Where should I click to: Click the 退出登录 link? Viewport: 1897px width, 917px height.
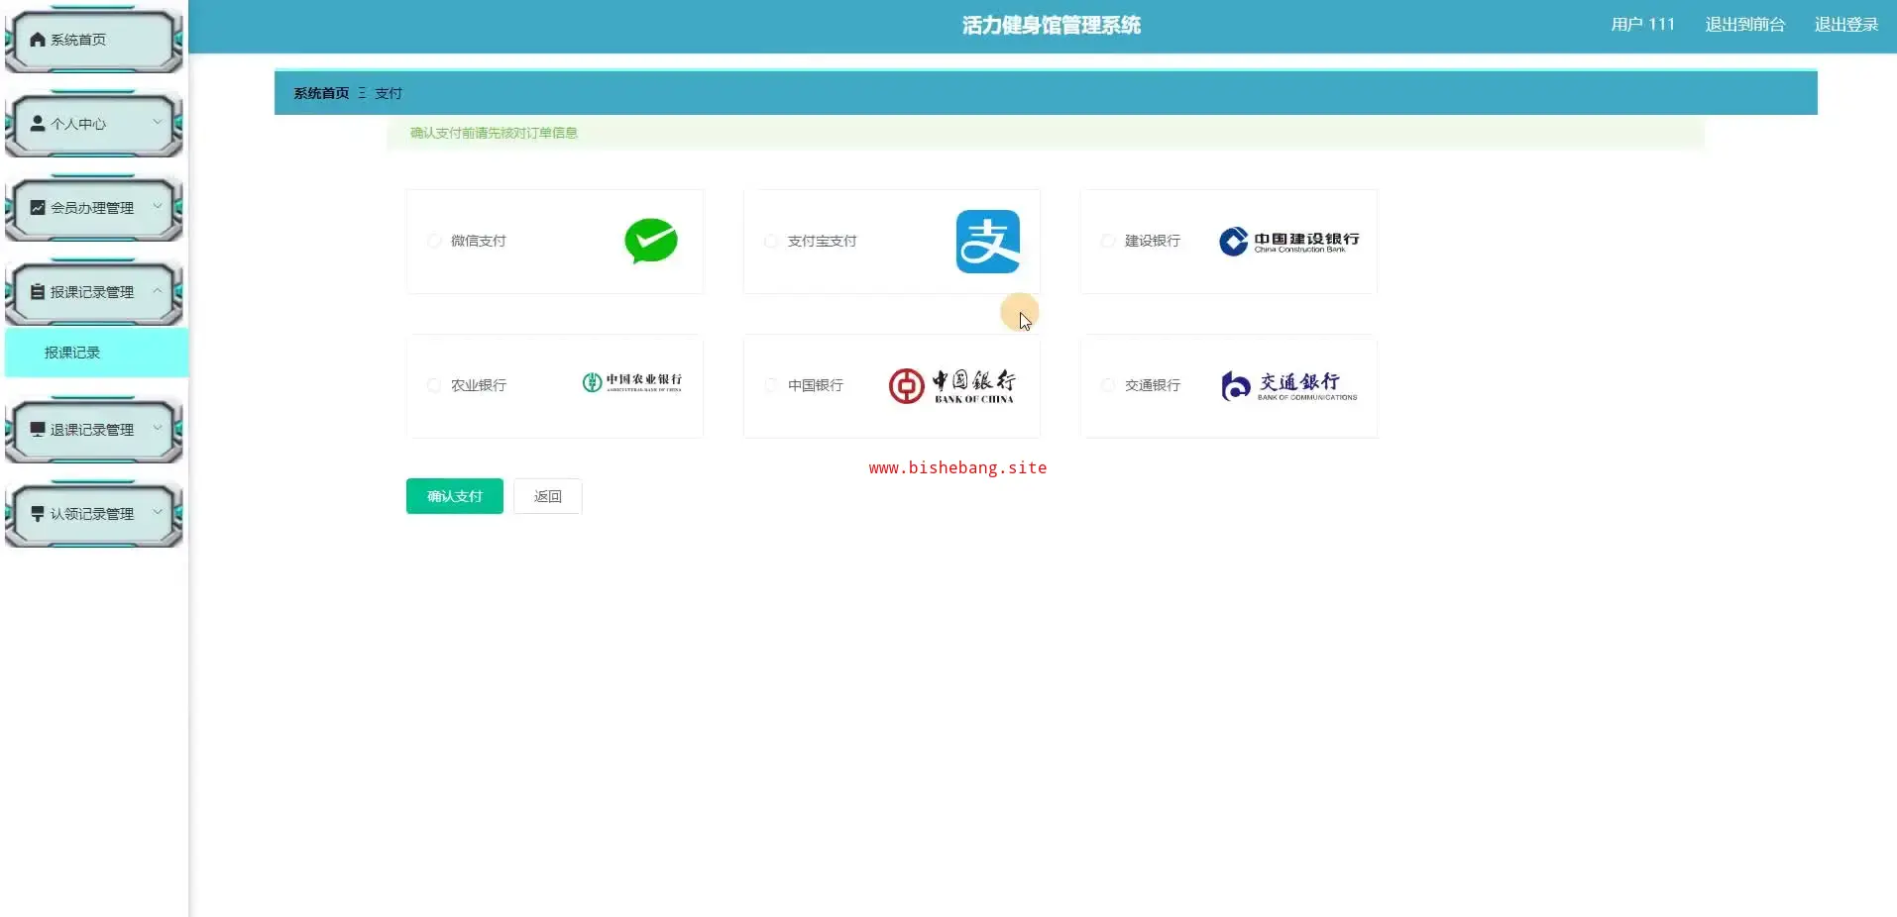1846,25
